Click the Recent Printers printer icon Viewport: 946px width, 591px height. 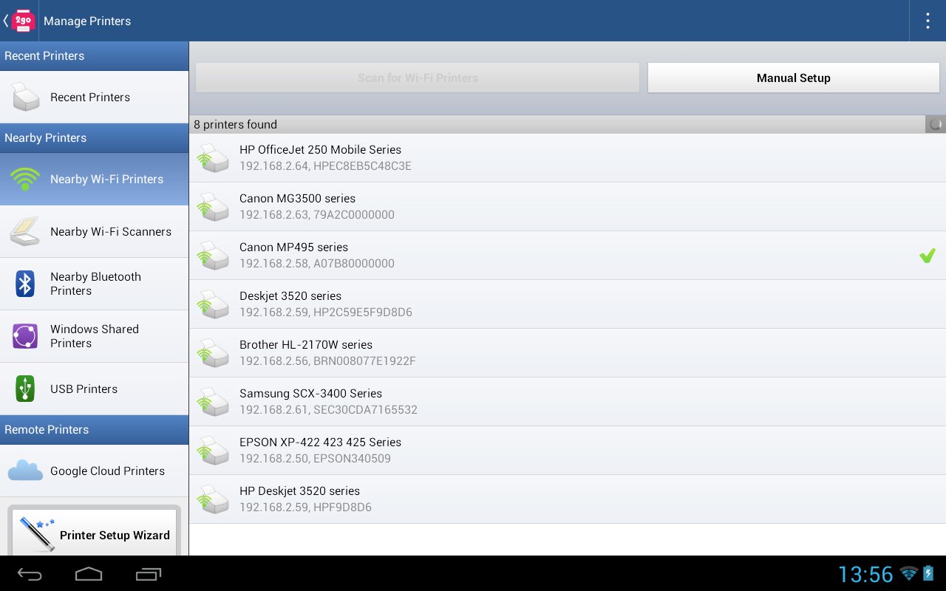[26, 97]
